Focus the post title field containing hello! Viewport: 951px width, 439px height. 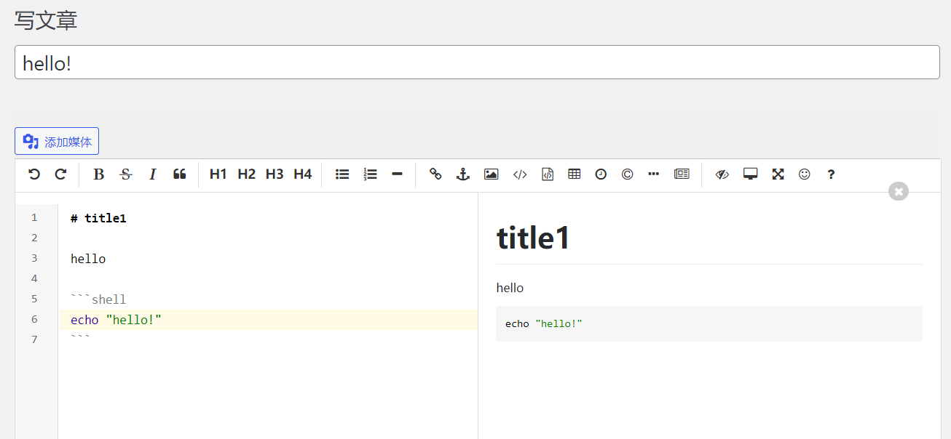point(477,63)
